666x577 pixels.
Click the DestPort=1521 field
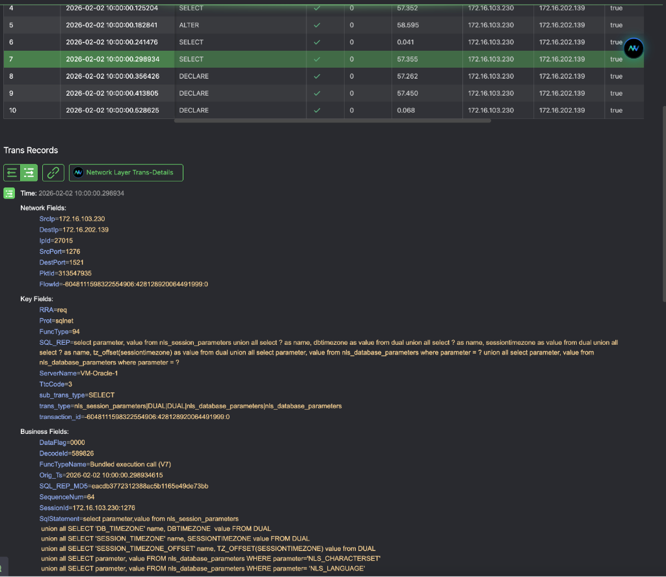(62, 263)
